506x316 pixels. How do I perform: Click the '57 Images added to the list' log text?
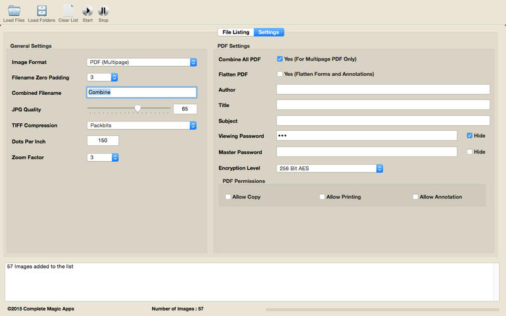(x=40, y=266)
